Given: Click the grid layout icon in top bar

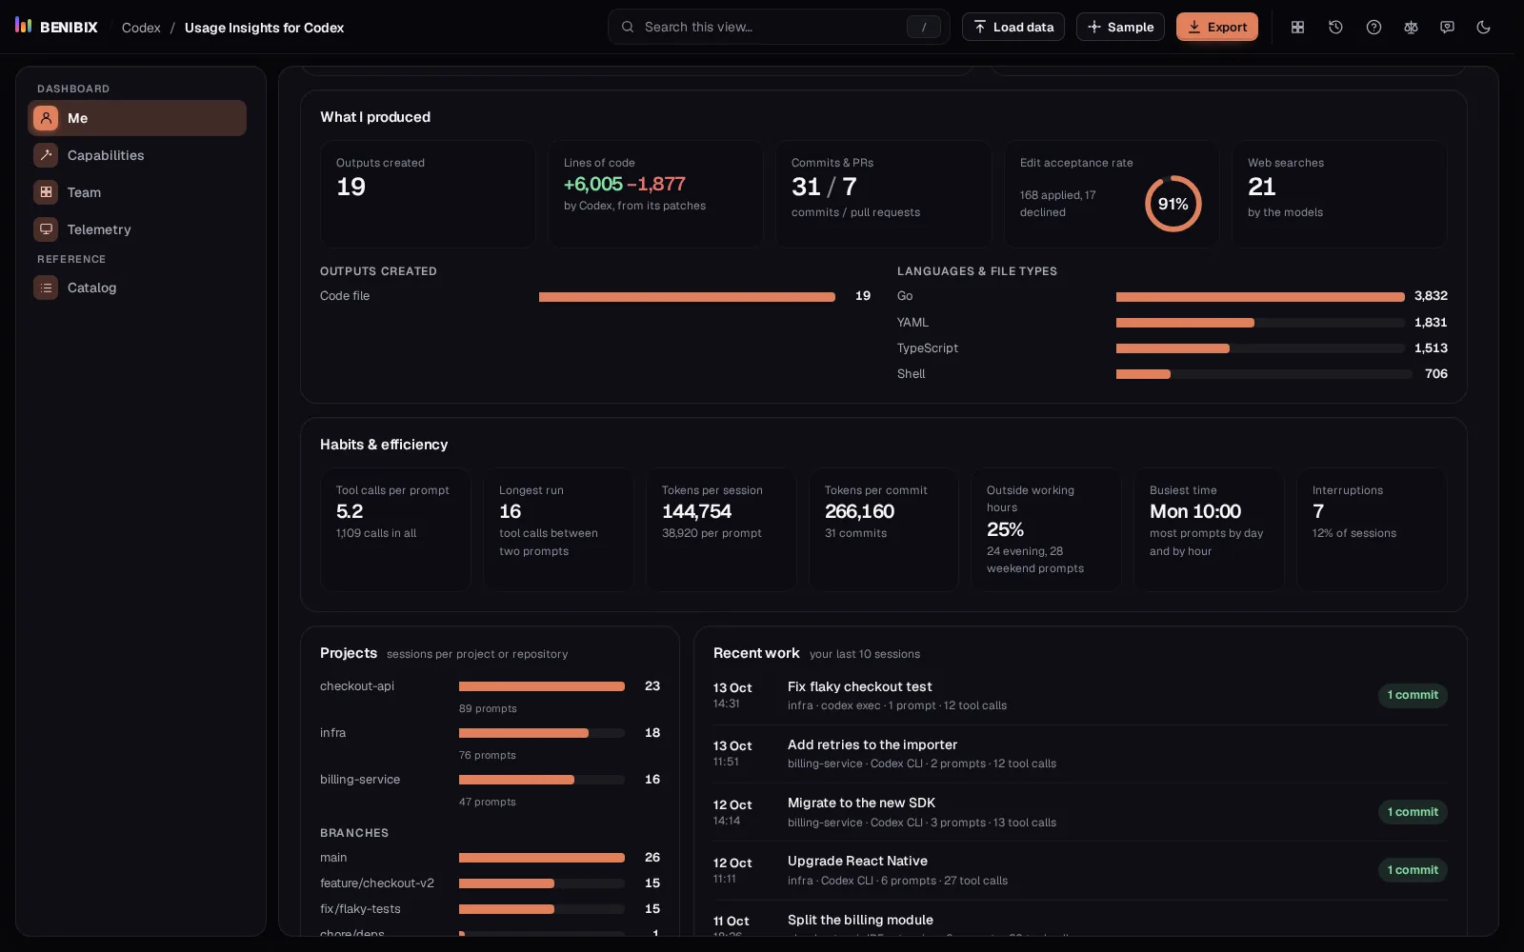Looking at the screenshot, I should (1297, 28).
